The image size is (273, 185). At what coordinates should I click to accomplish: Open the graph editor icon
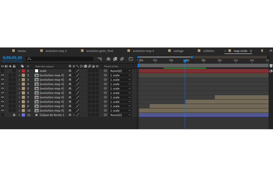131,59
